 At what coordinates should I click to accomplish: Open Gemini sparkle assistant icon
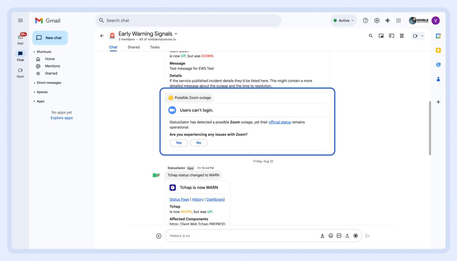(x=387, y=21)
